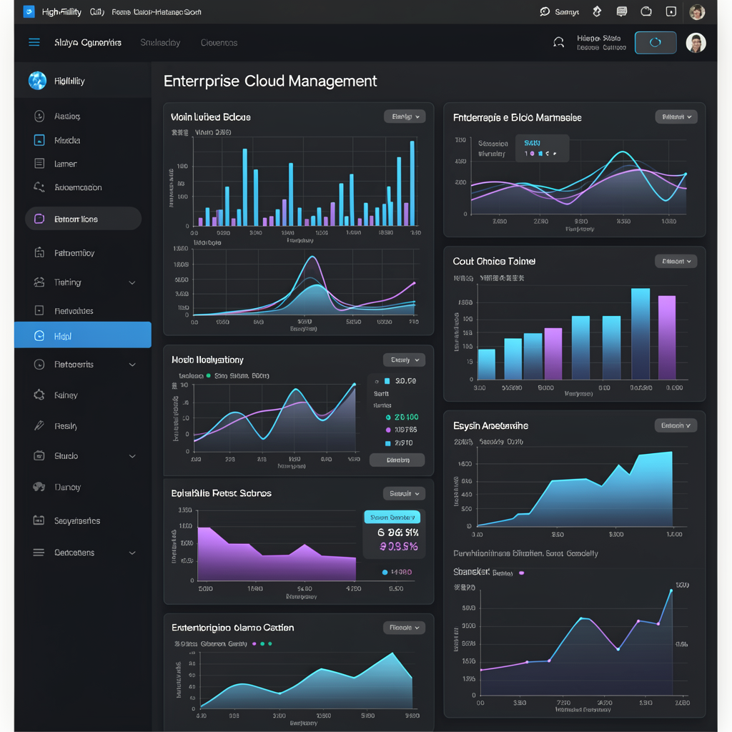This screenshot has height=732, width=732.
Task: Click the tall purple bar in Cout Choice chart
Action: [x=667, y=337]
